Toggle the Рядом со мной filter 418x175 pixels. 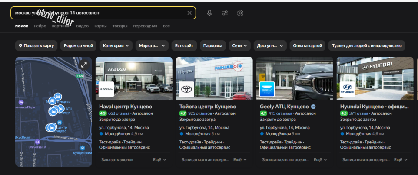point(78,46)
